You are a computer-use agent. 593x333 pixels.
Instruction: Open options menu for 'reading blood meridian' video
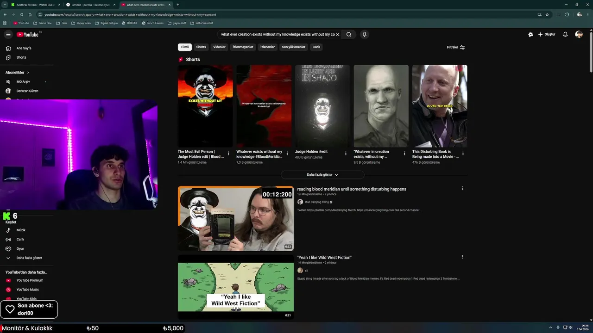pyautogui.click(x=462, y=188)
